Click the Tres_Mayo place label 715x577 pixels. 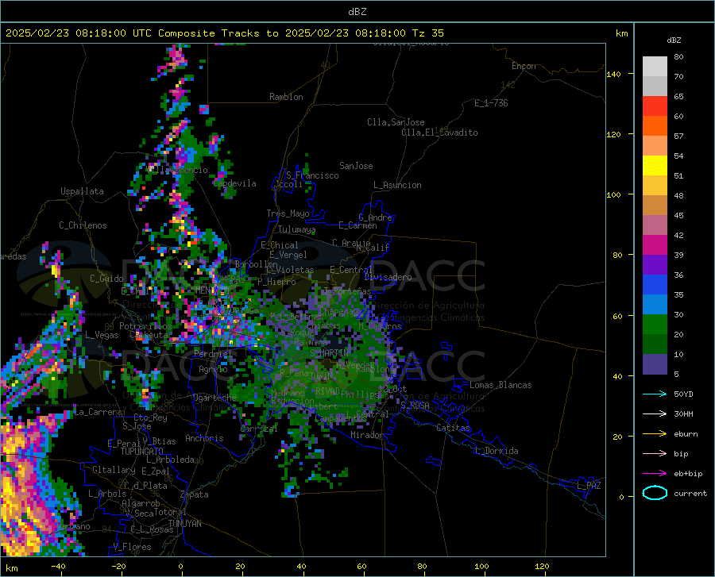click(288, 213)
